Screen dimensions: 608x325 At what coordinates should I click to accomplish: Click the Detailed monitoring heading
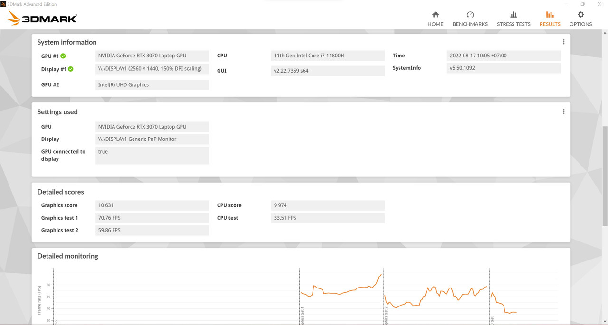point(68,256)
